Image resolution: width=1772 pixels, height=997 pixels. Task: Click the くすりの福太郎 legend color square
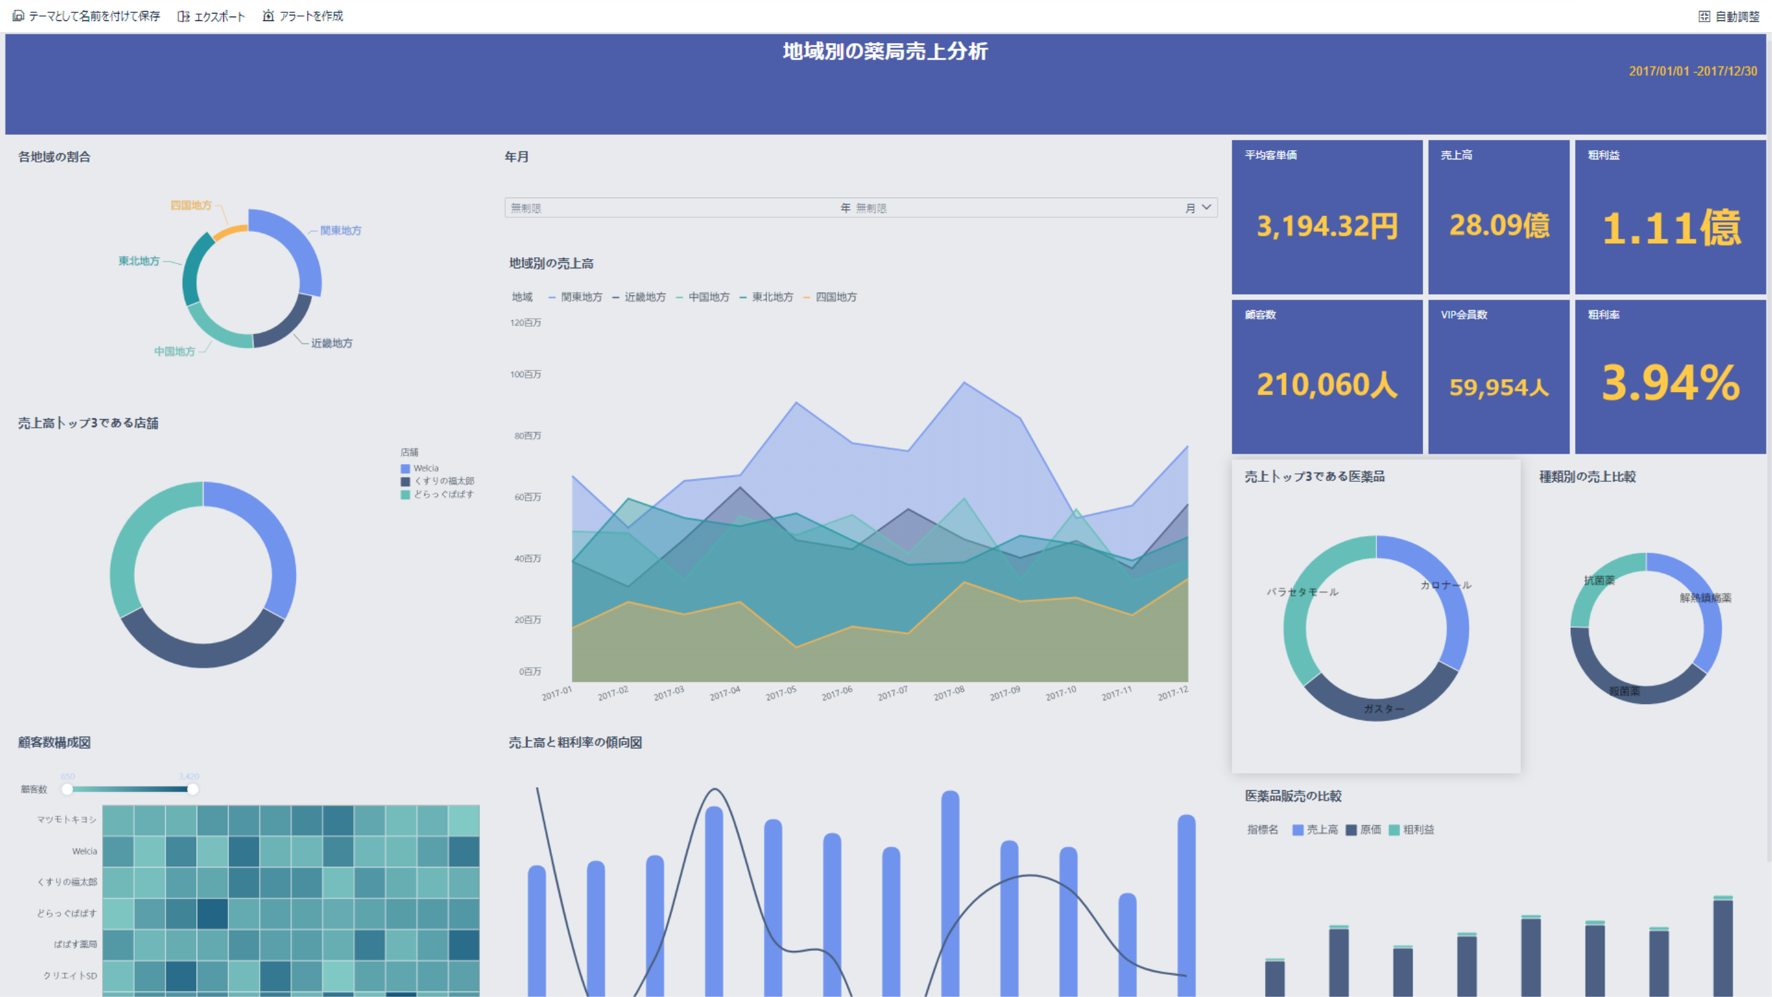405,482
